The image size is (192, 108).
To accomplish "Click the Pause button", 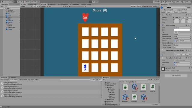I will (94, 1).
